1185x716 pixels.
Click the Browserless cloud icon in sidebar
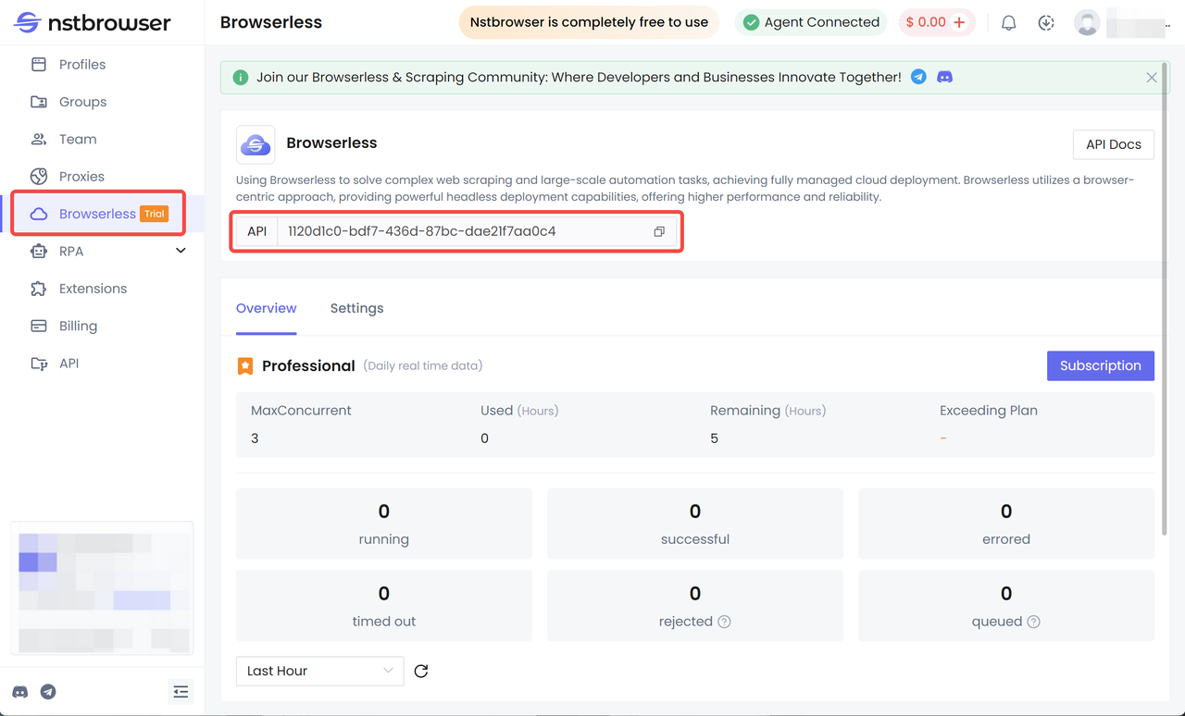click(39, 214)
